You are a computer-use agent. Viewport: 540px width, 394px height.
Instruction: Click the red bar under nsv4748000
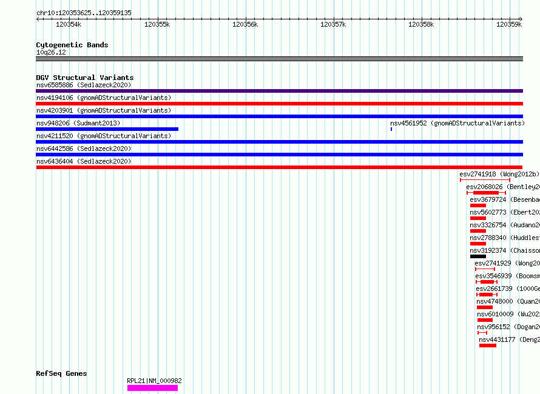pyautogui.click(x=485, y=307)
